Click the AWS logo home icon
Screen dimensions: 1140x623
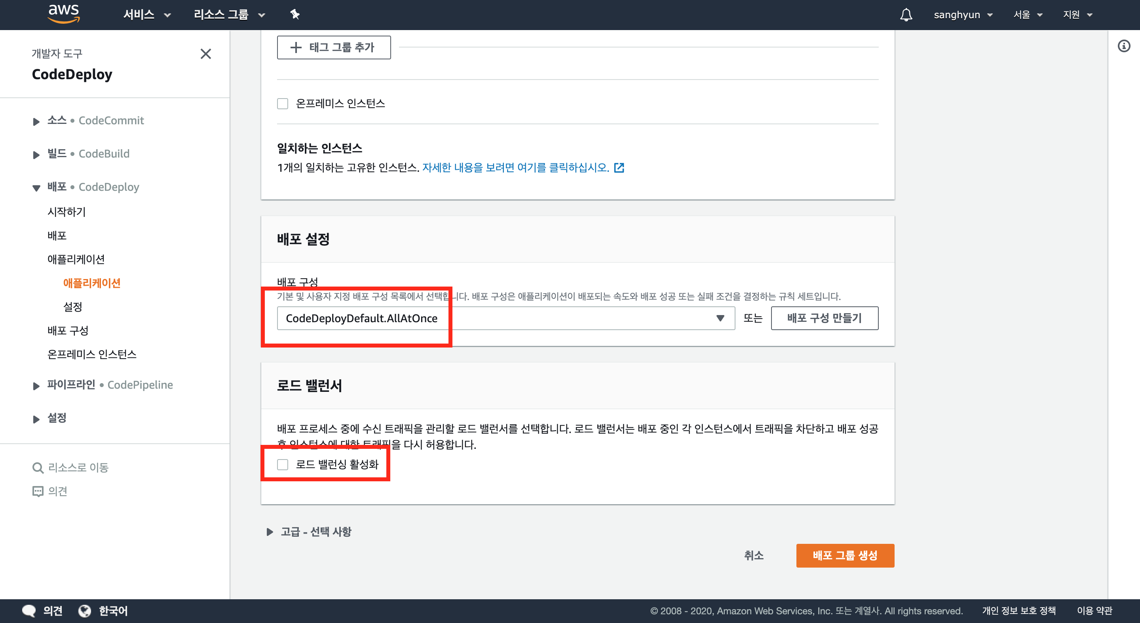click(64, 14)
